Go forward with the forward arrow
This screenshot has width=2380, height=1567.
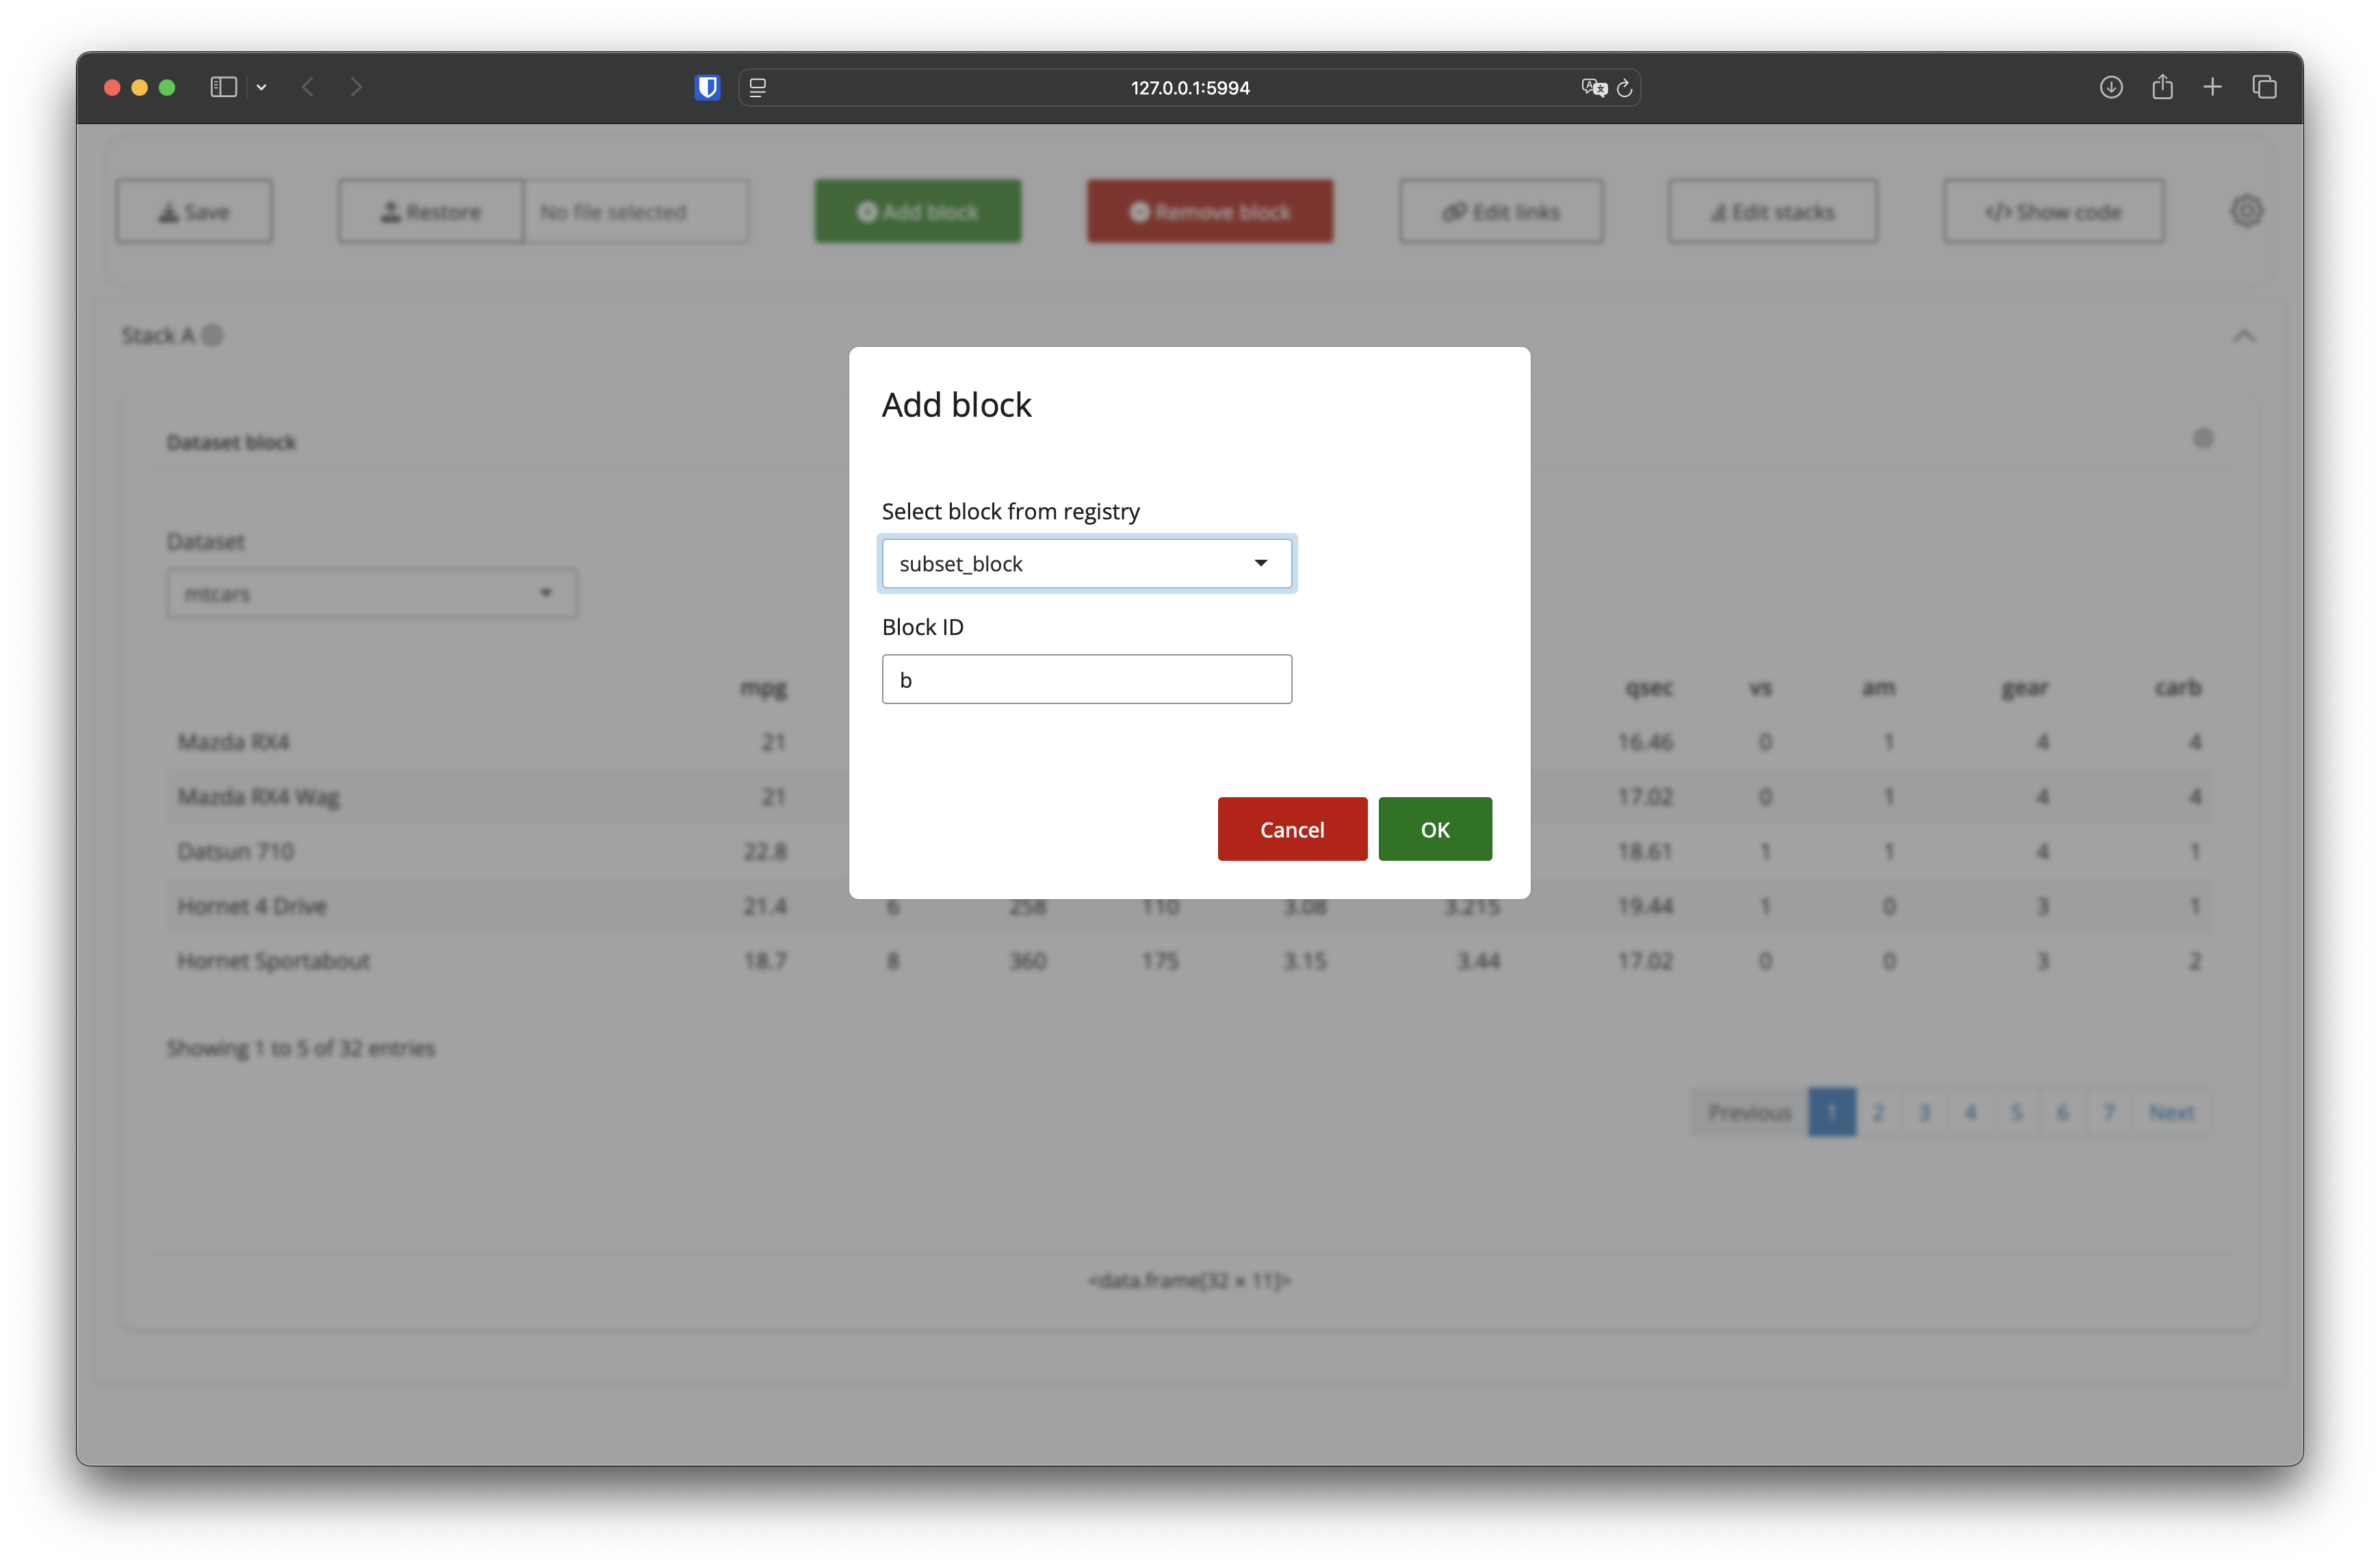pyautogui.click(x=357, y=88)
